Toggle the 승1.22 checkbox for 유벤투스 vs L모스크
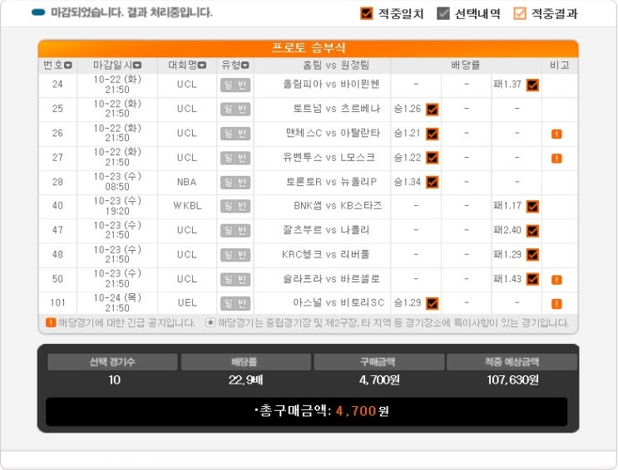 [433, 158]
